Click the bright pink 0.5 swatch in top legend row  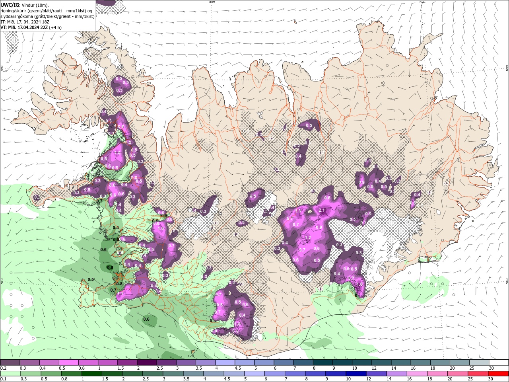[68, 363]
